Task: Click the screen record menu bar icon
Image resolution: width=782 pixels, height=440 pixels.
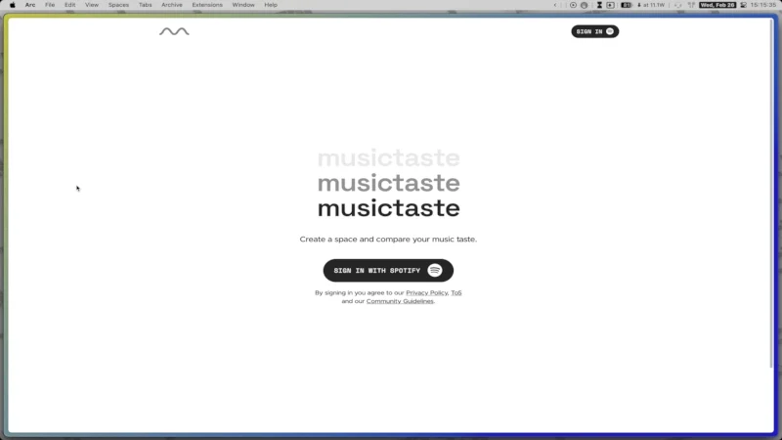Action: (610, 5)
